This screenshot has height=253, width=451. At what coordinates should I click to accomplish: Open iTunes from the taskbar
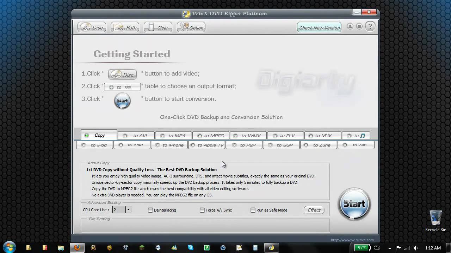click(223, 248)
